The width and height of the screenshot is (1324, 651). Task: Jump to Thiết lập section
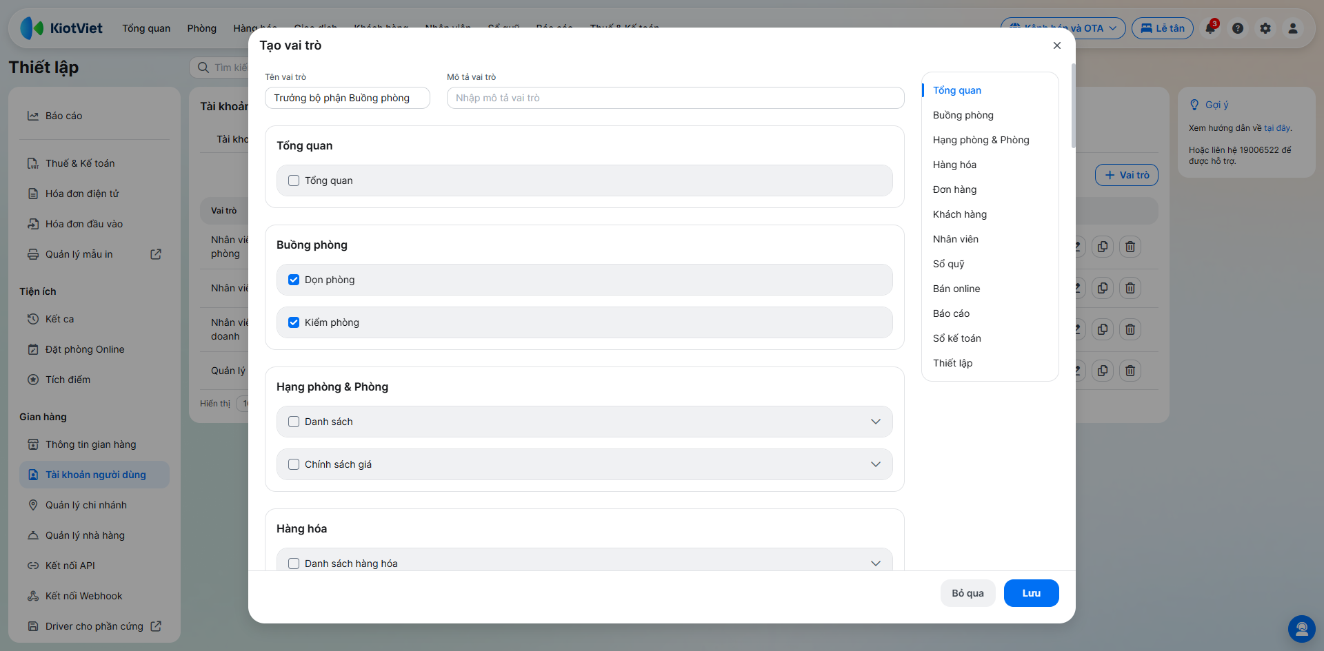pyautogui.click(x=953, y=363)
